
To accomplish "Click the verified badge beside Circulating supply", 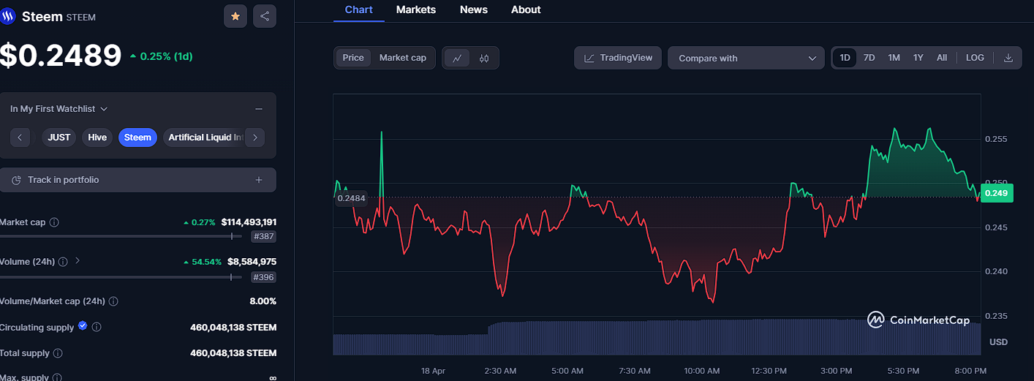I will pyautogui.click(x=83, y=326).
